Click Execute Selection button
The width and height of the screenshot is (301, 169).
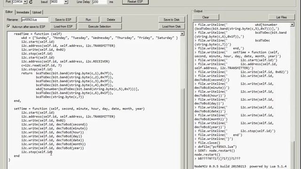coord(100,26)
